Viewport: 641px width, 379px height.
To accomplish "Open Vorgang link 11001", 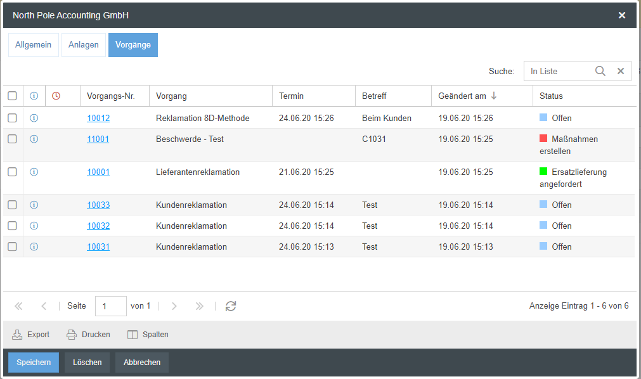I will click(98, 139).
